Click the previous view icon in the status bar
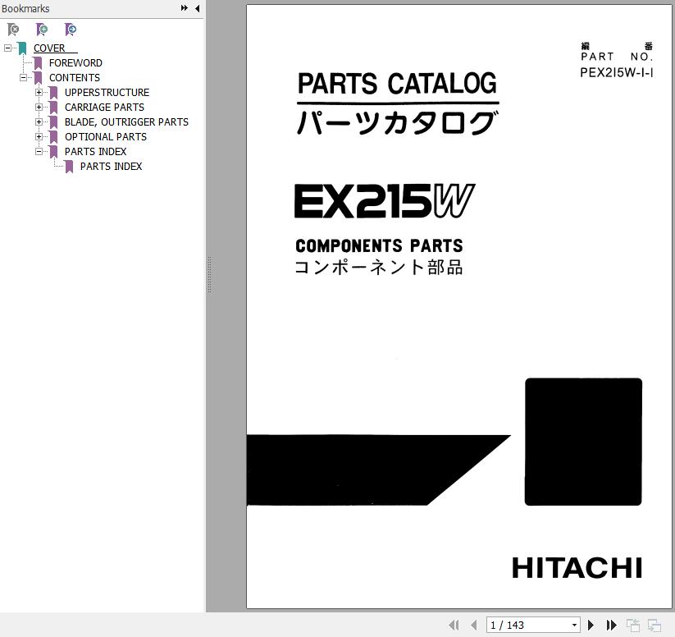 tap(633, 626)
